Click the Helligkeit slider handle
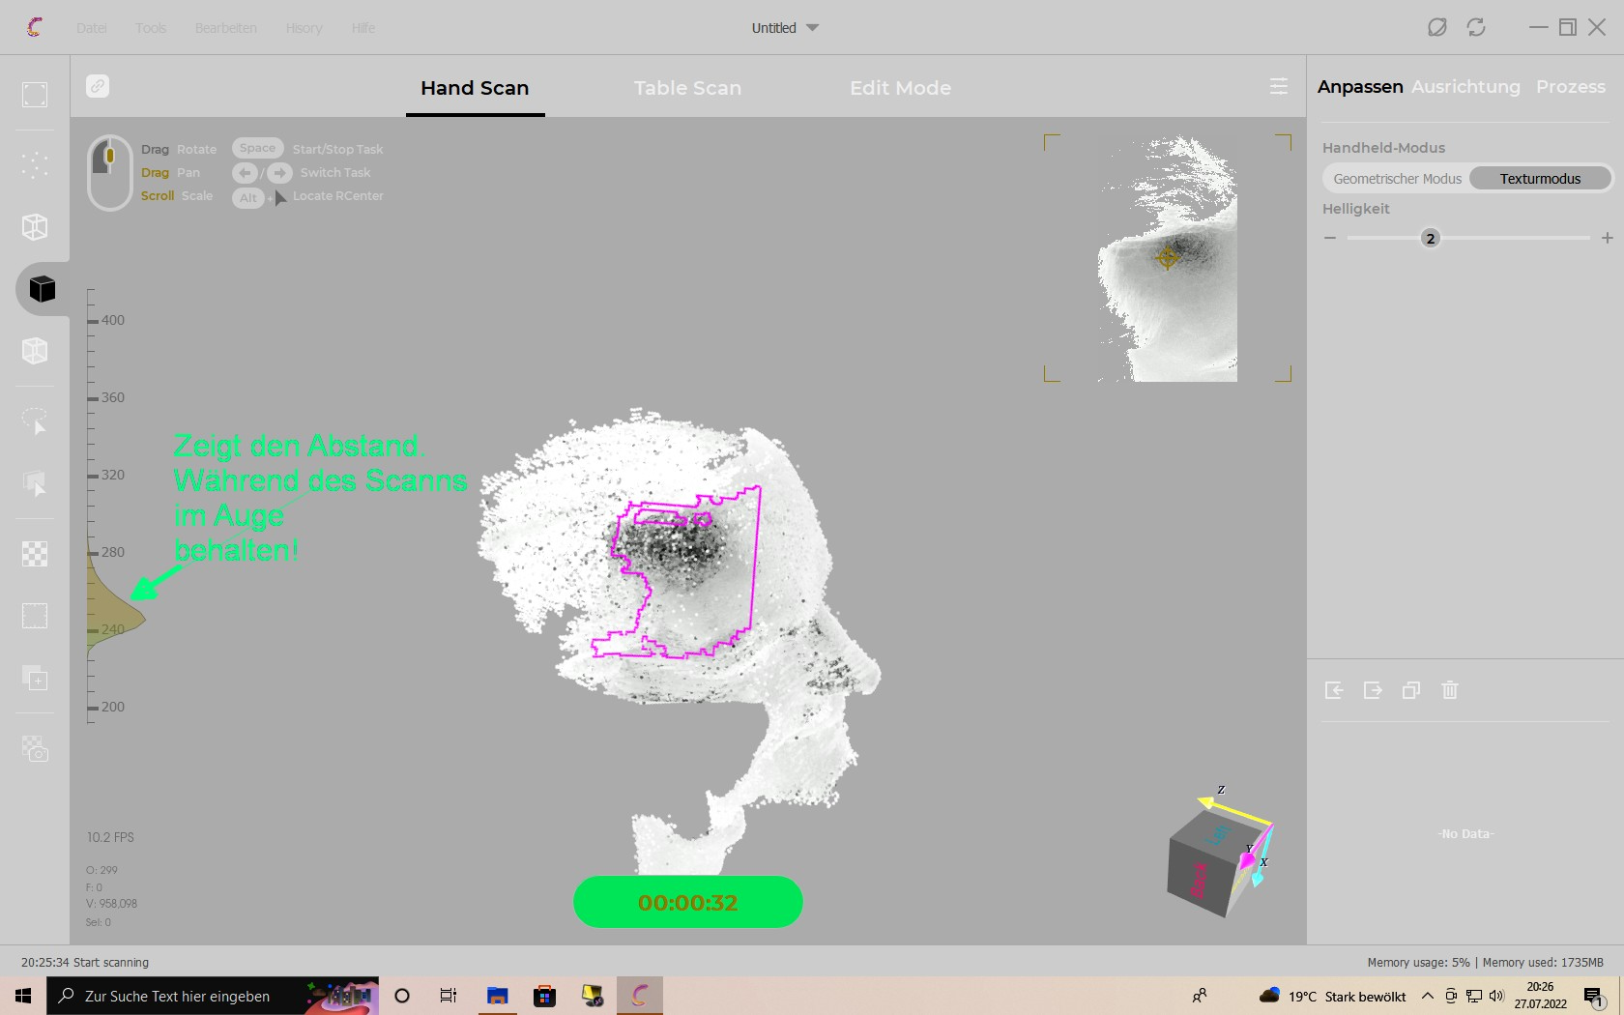The width and height of the screenshot is (1624, 1015). click(x=1430, y=238)
